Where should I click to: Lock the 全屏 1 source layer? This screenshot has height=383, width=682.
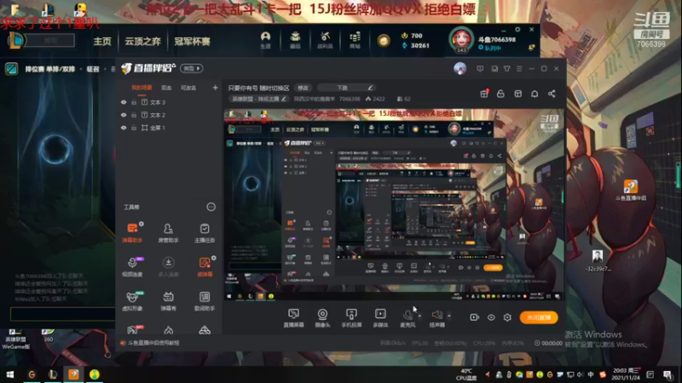[x=134, y=128]
